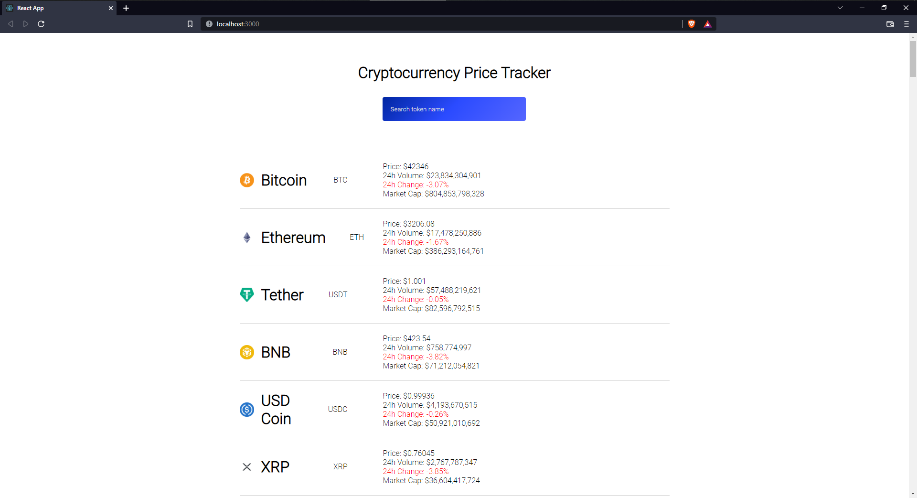The width and height of the screenshot is (917, 498).
Task: Click the Search token name field
Action: click(x=454, y=109)
